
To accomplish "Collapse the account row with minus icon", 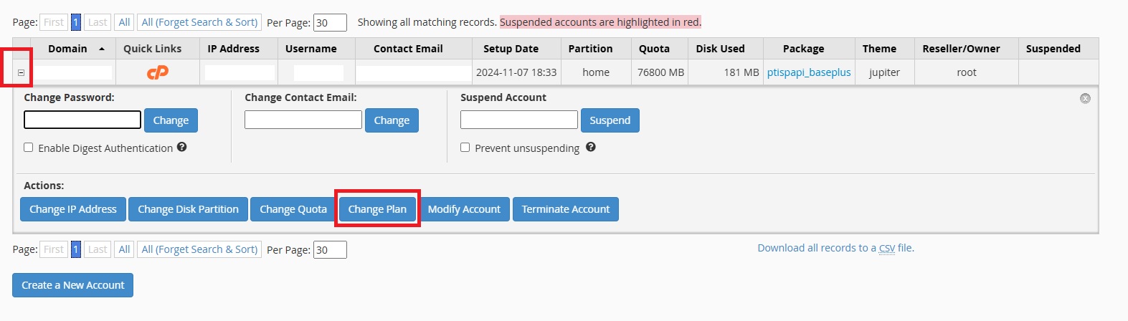I will click(21, 72).
